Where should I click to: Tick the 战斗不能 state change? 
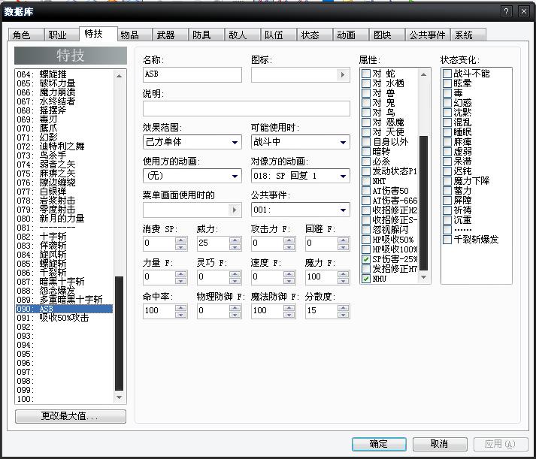[x=447, y=74]
